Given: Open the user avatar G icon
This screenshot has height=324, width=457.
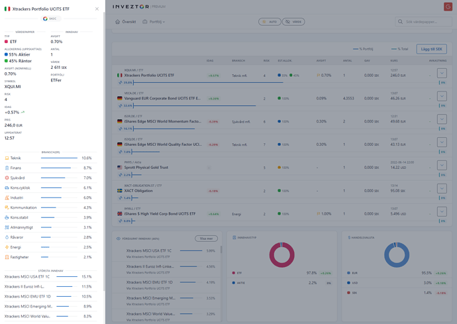Looking at the screenshot, I should click(x=448, y=7).
